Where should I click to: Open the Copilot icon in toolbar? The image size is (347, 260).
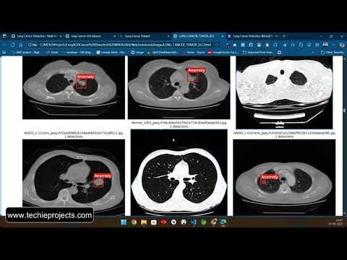click(342, 45)
